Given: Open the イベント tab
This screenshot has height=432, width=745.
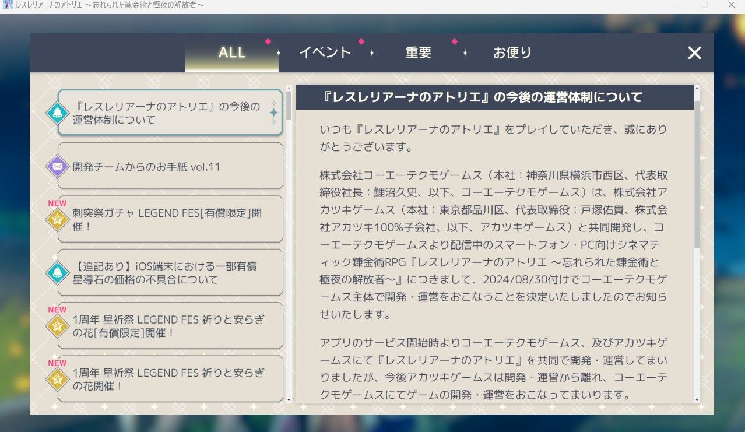Looking at the screenshot, I should (325, 52).
